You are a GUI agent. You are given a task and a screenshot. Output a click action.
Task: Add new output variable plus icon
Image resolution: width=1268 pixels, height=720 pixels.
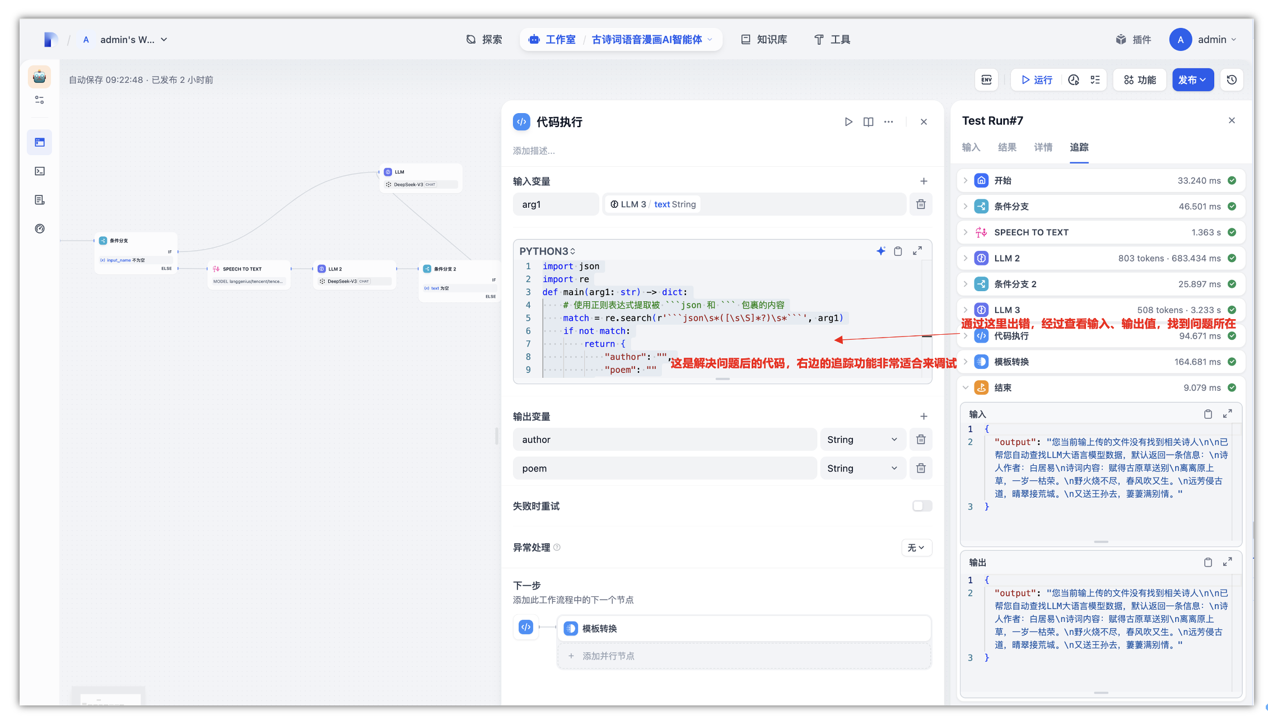(x=924, y=417)
